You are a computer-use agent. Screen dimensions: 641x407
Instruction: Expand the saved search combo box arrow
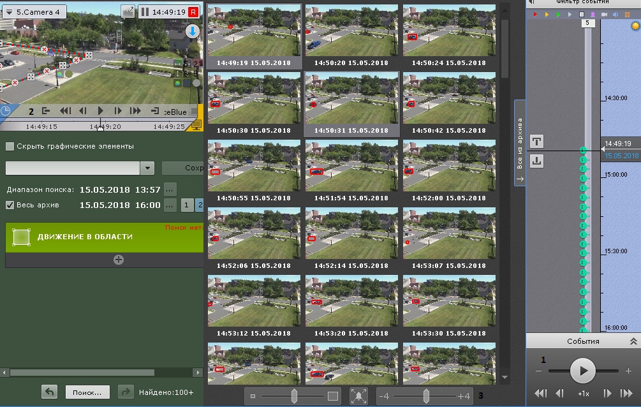click(x=147, y=168)
